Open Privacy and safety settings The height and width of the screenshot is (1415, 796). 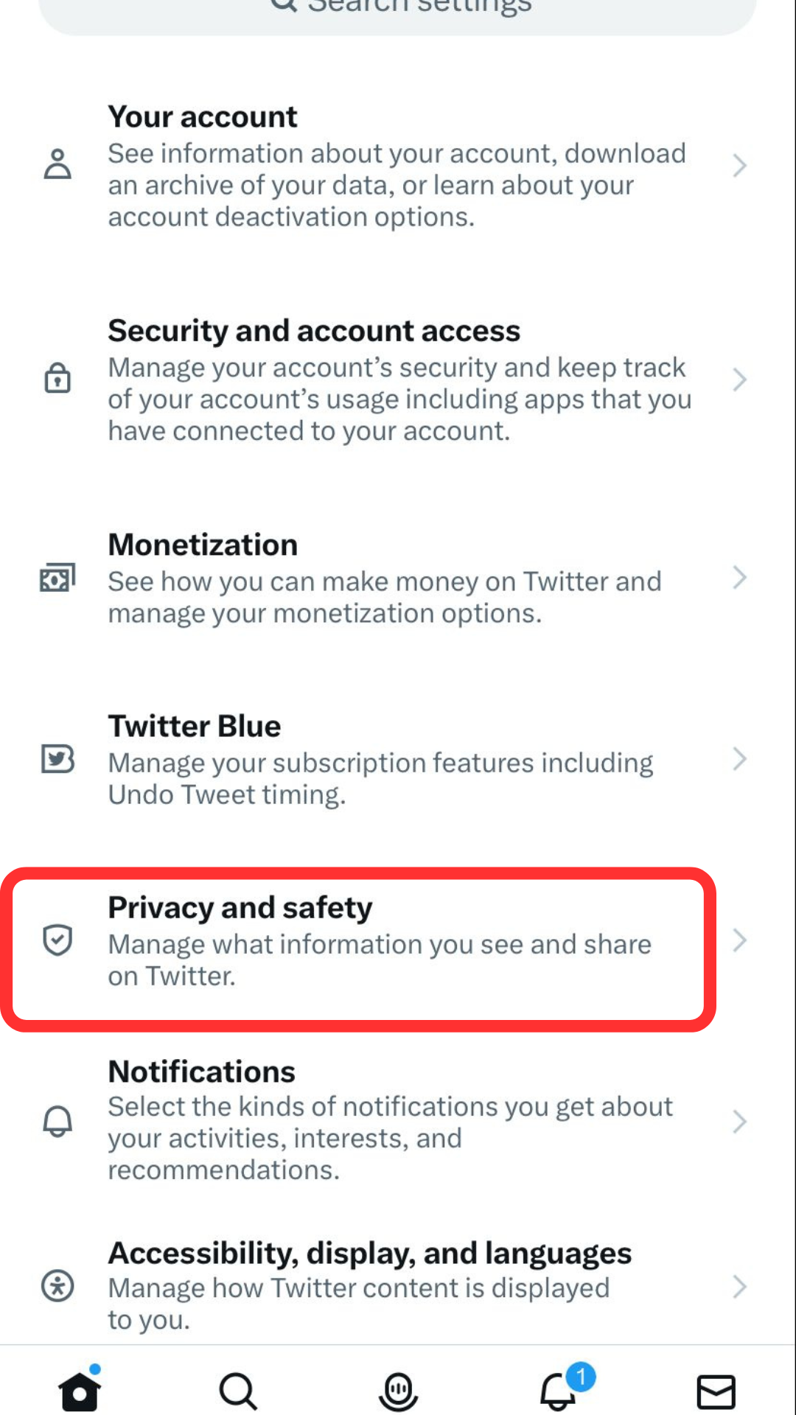398,941
